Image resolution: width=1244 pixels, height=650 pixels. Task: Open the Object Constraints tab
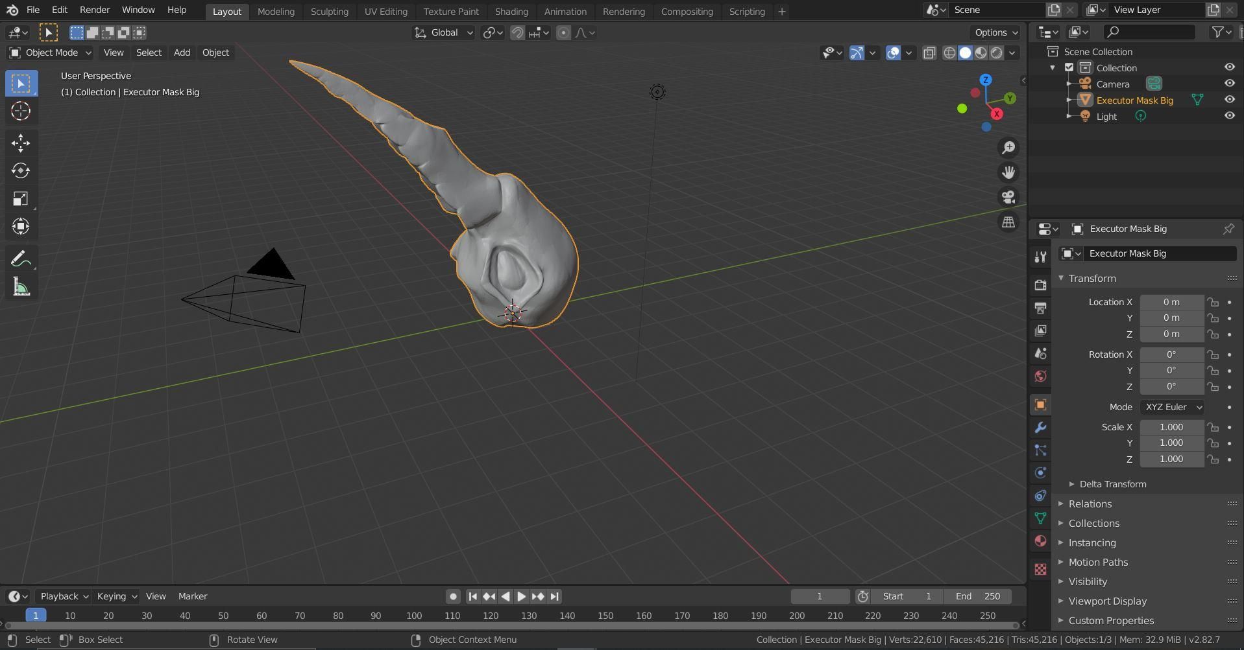(x=1040, y=496)
